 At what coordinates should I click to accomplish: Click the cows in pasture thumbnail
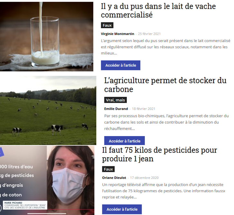pyautogui.click(x=48, y=110)
